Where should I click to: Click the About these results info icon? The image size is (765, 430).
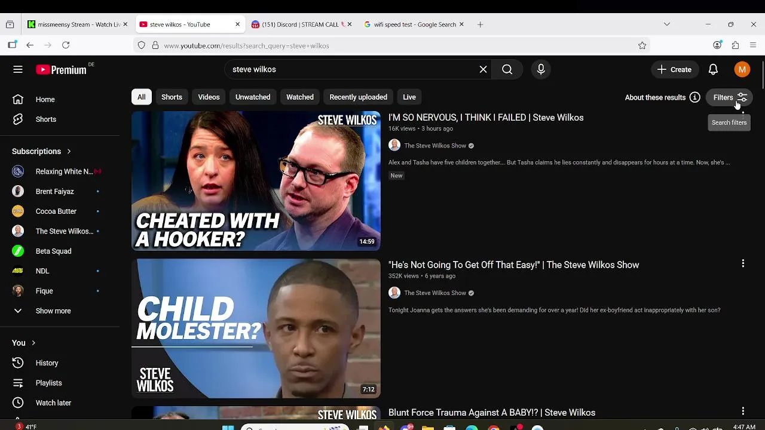pyautogui.click(x=694, y=97)
